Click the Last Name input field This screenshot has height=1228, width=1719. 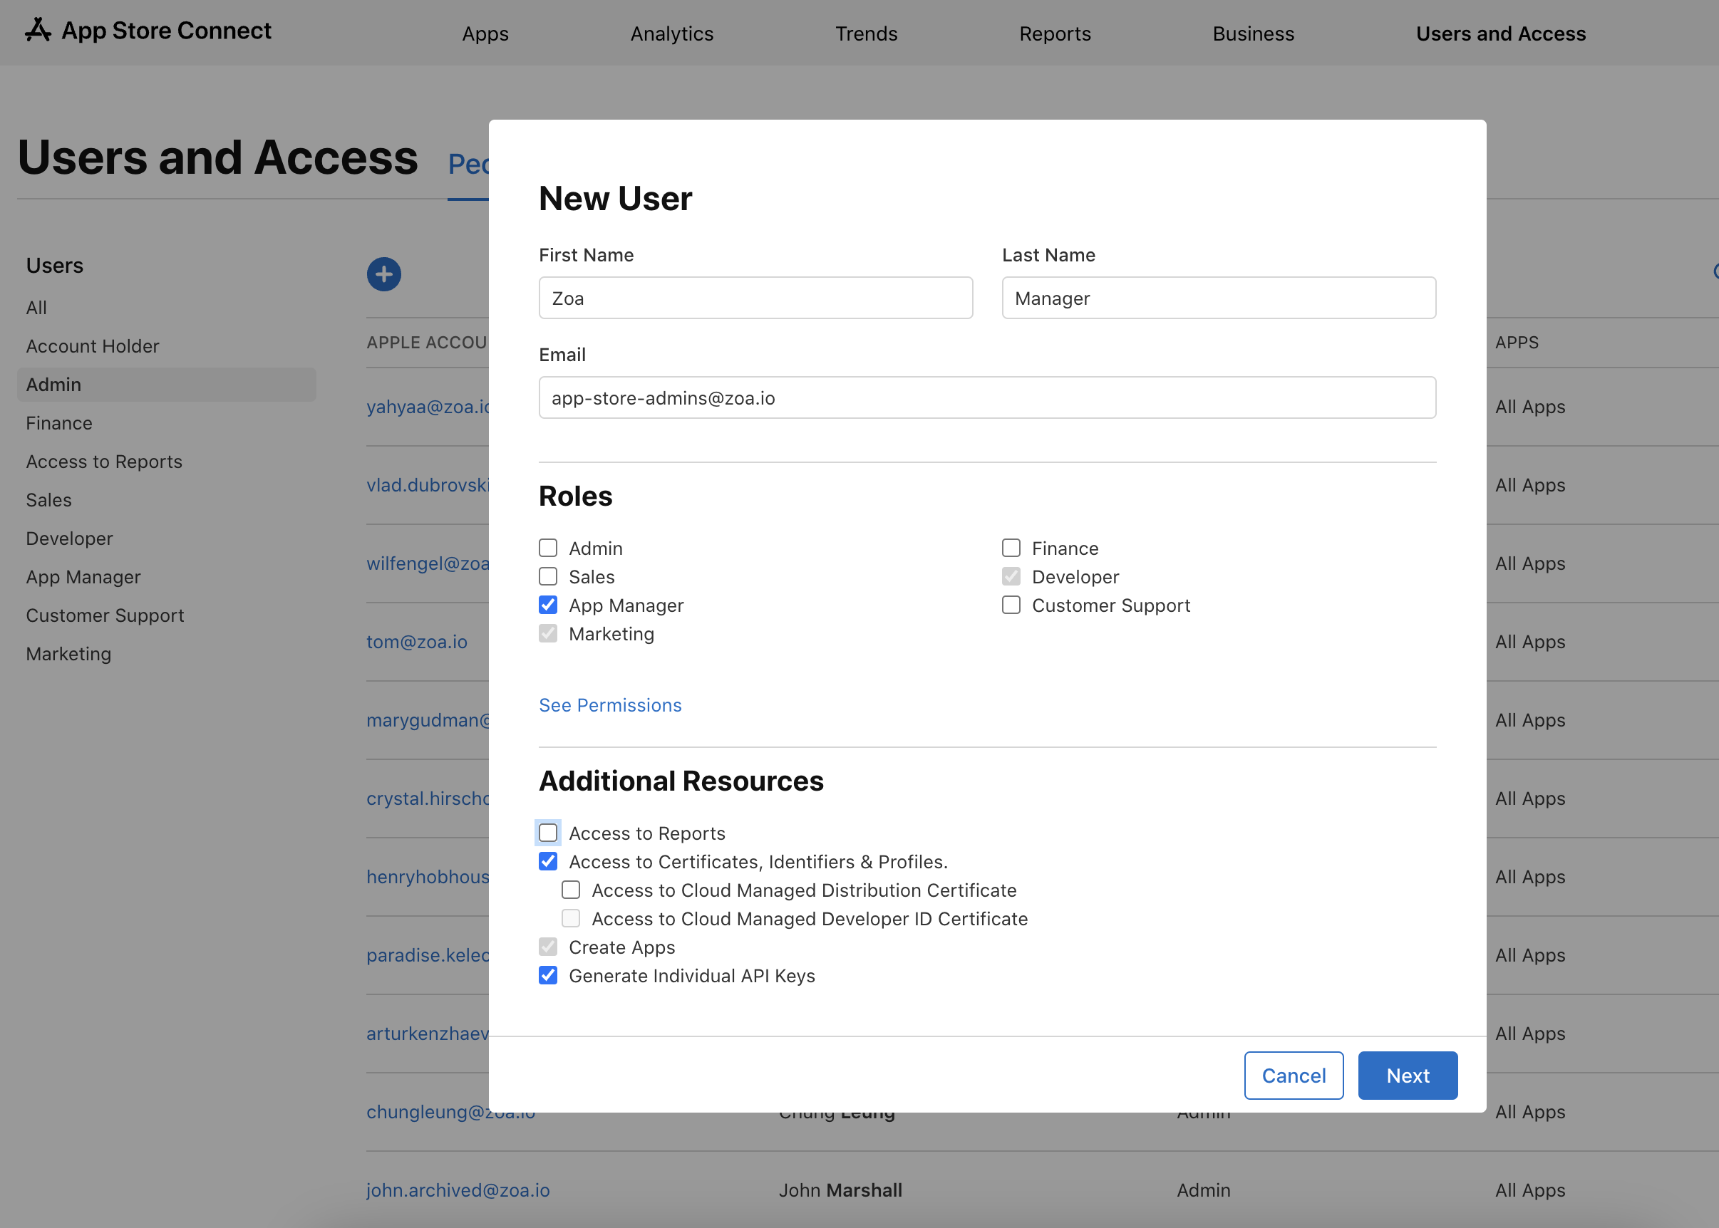click(1219, 298)
